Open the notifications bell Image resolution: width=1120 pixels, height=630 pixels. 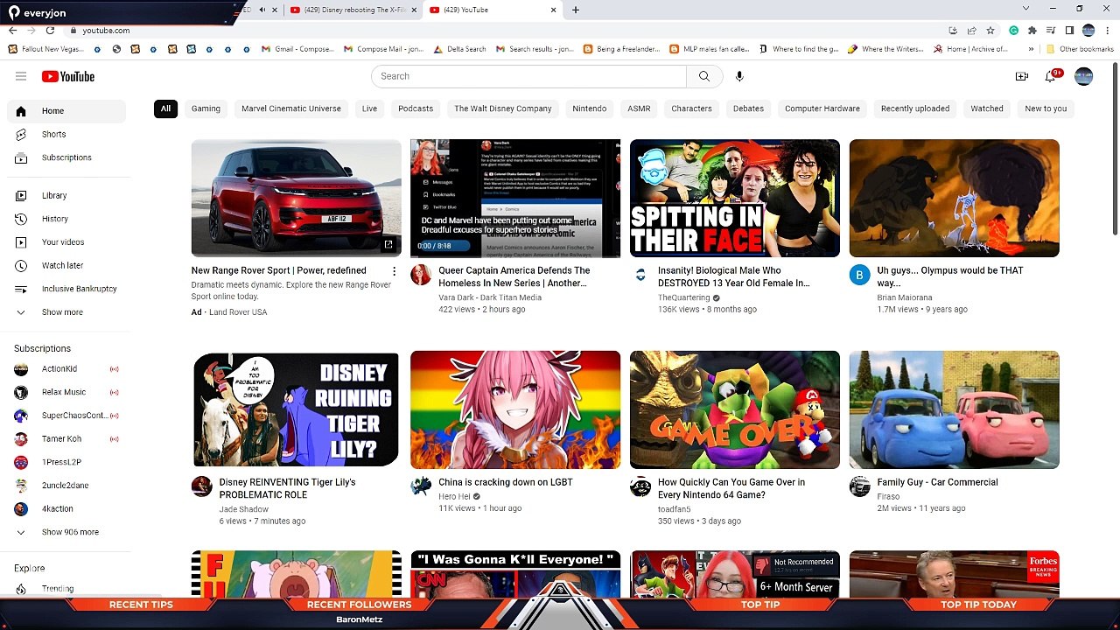coord(1050,76)
